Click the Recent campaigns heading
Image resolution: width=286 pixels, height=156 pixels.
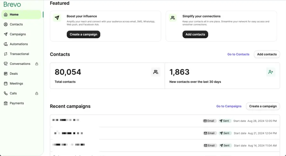tap(70, 106)
